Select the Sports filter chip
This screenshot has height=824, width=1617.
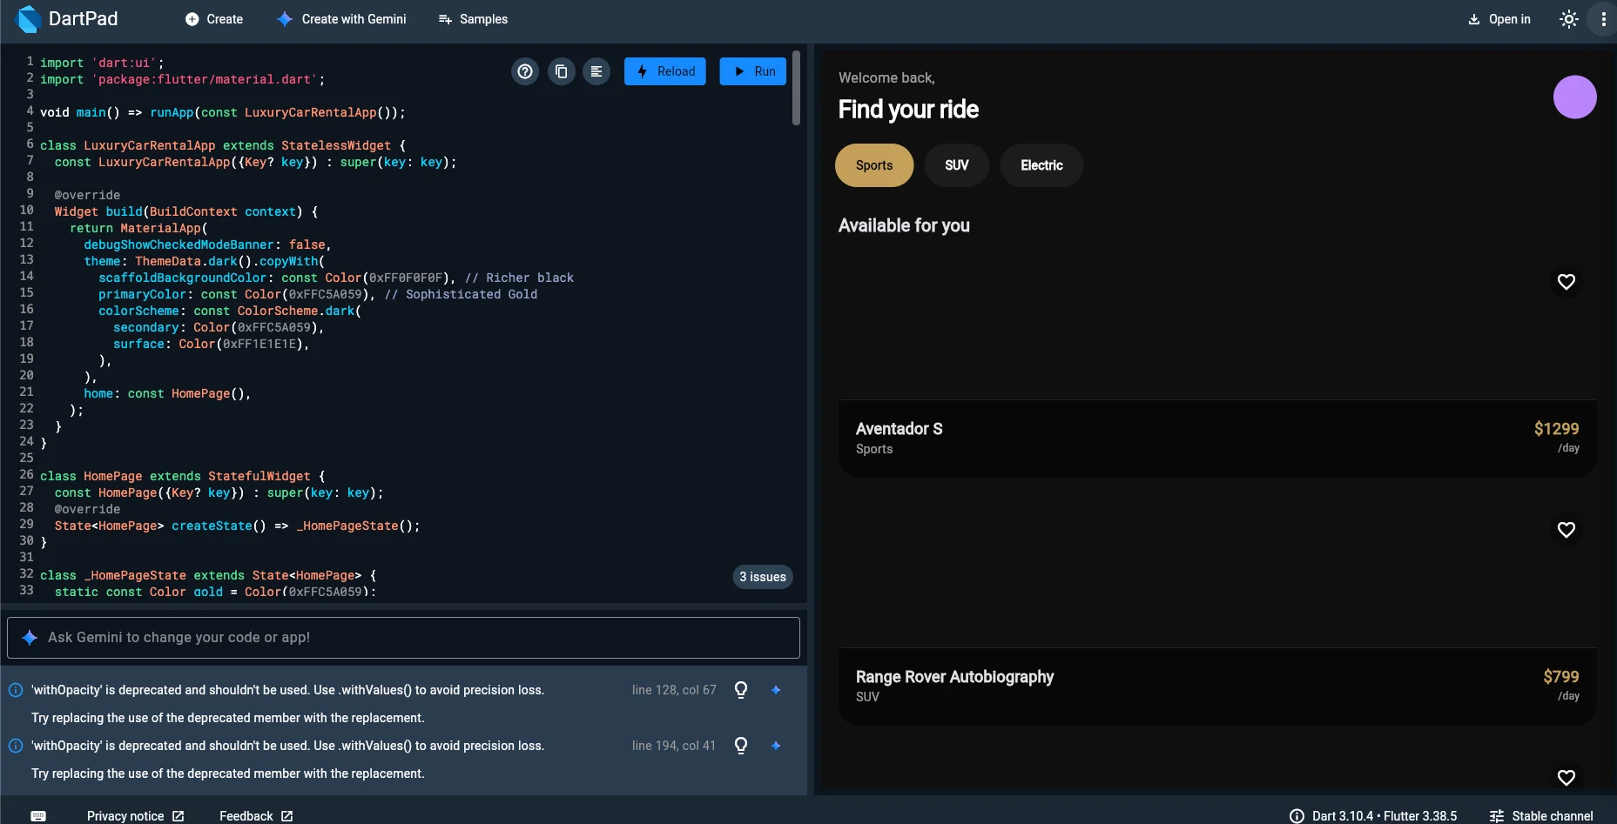[x=874, y=165]
